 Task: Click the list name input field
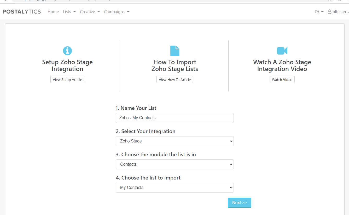[175, 118]
